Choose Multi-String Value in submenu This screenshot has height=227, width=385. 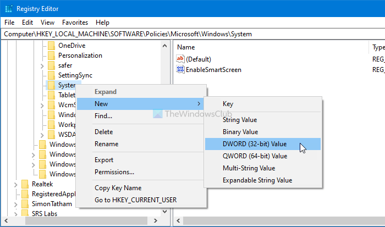[263, 168]
